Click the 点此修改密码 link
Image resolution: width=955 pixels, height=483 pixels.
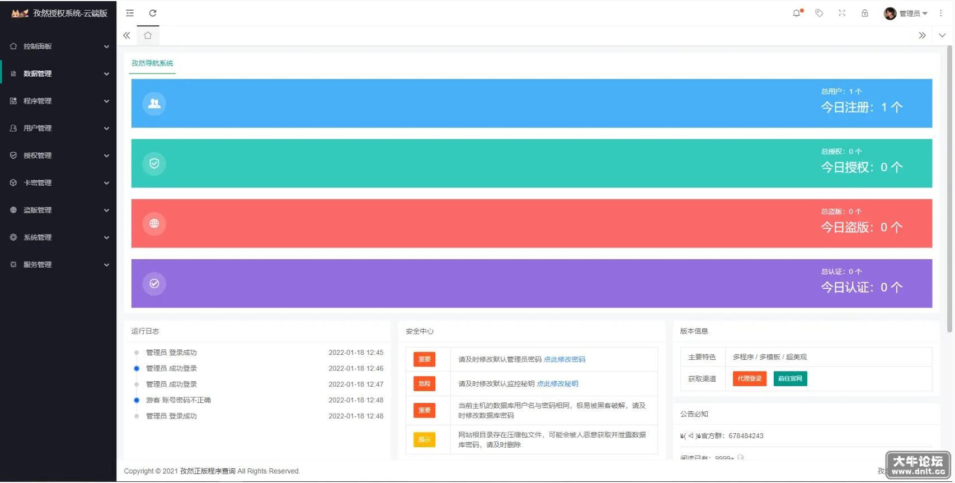point(564,359)
